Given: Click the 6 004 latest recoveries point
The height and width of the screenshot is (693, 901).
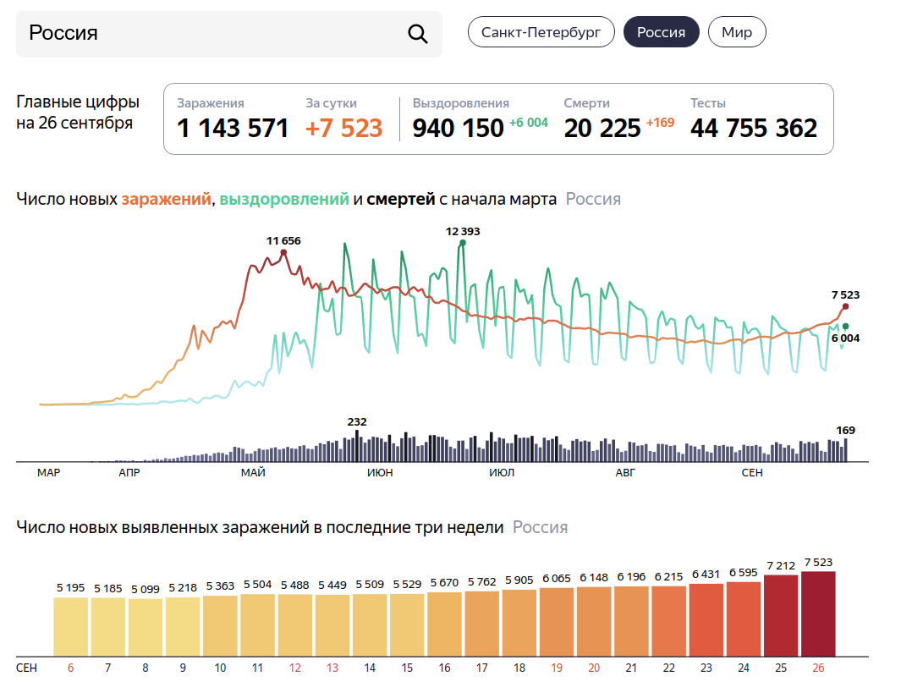Looking at the screenshot, I should tap(845, 327).
